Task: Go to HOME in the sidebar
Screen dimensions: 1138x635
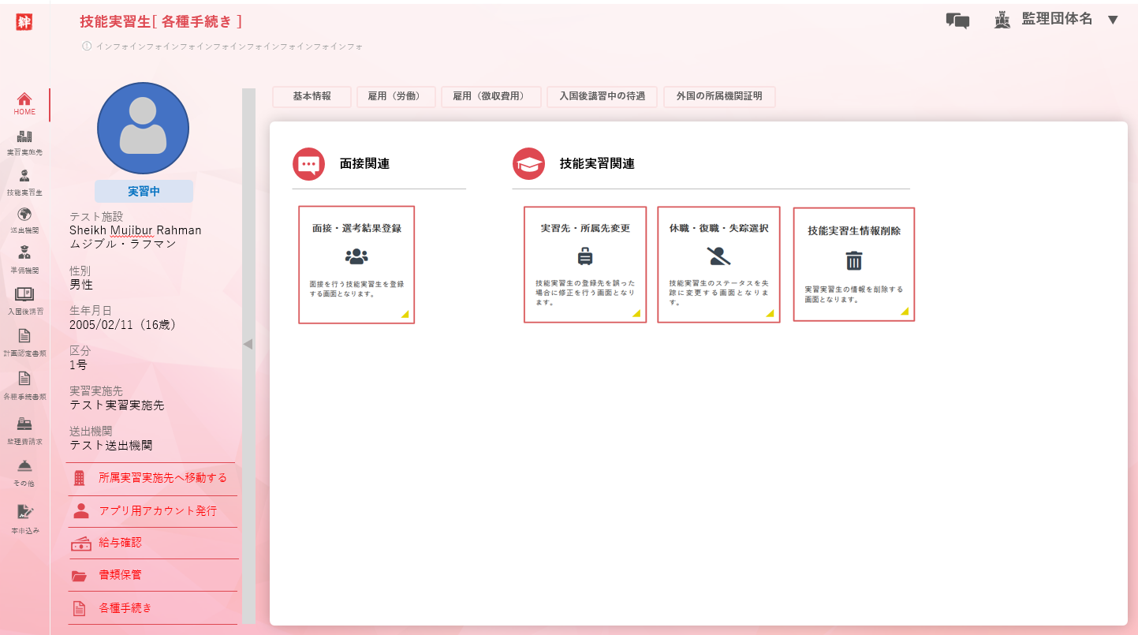Action: pyautogui.click(x=24, y=103)
